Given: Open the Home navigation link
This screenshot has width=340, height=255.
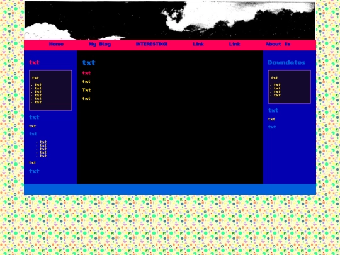Looking at the screenshot, I should 56,44.
